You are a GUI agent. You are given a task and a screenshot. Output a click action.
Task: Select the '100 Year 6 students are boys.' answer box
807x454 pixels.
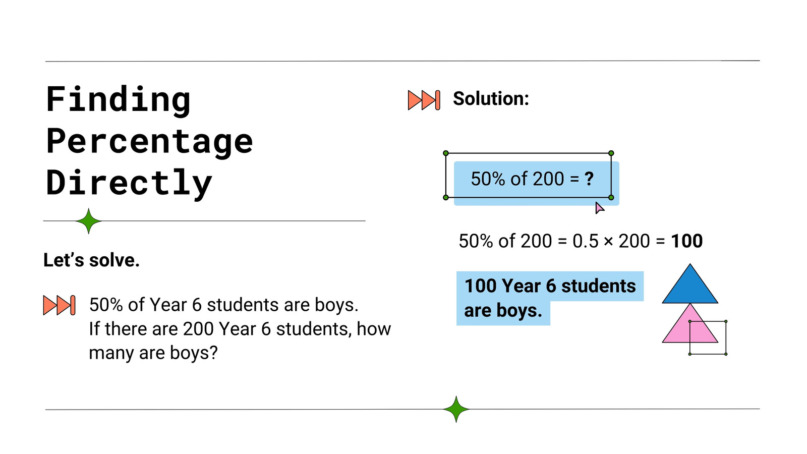pyautogui.click(x=550, y=299)
